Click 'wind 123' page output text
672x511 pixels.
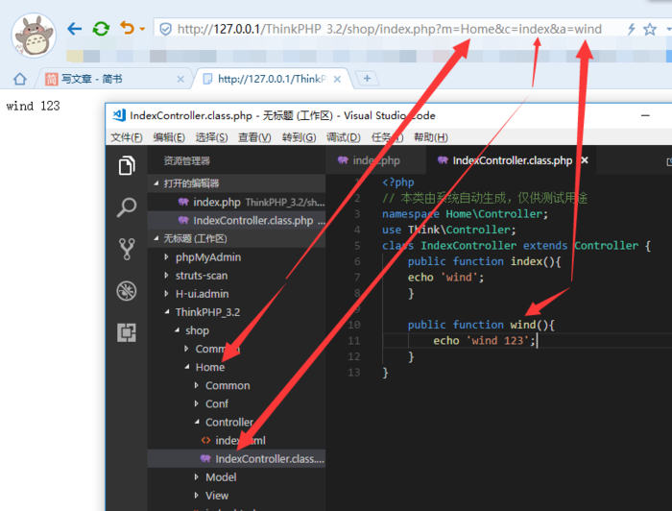point(33,106)
